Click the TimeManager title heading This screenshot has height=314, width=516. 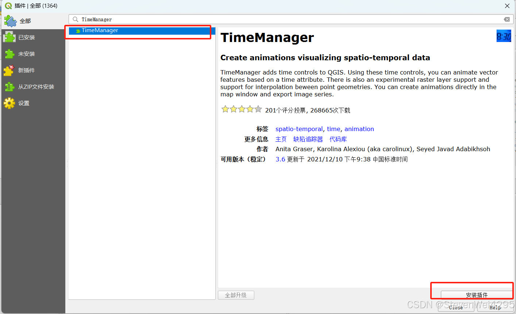pyautogui.click(x=267, y=38)
